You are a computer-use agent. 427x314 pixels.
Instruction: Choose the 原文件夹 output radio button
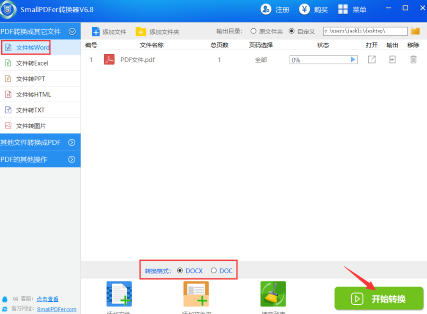click(253, 31)
